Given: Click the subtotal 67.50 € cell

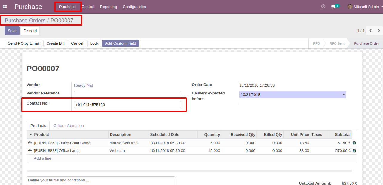Looking at the screenshot, I should coord(340,143).
